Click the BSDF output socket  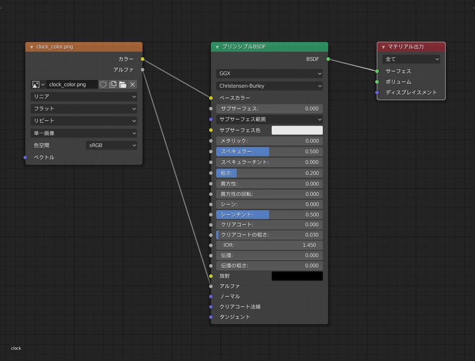coord(328,59)
